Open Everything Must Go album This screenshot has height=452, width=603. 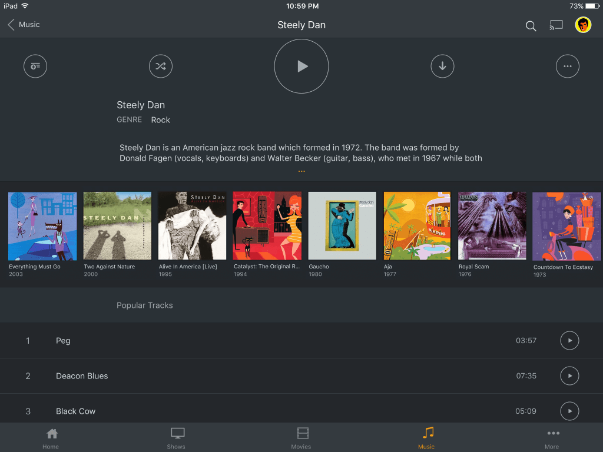pyautogui.click(x=42, y=226)
